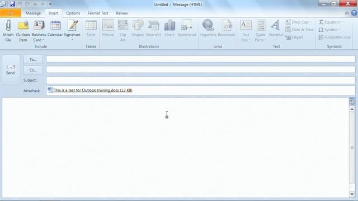Click the Redo icon in title bar
Screen dimensions: 358x201
27,4
